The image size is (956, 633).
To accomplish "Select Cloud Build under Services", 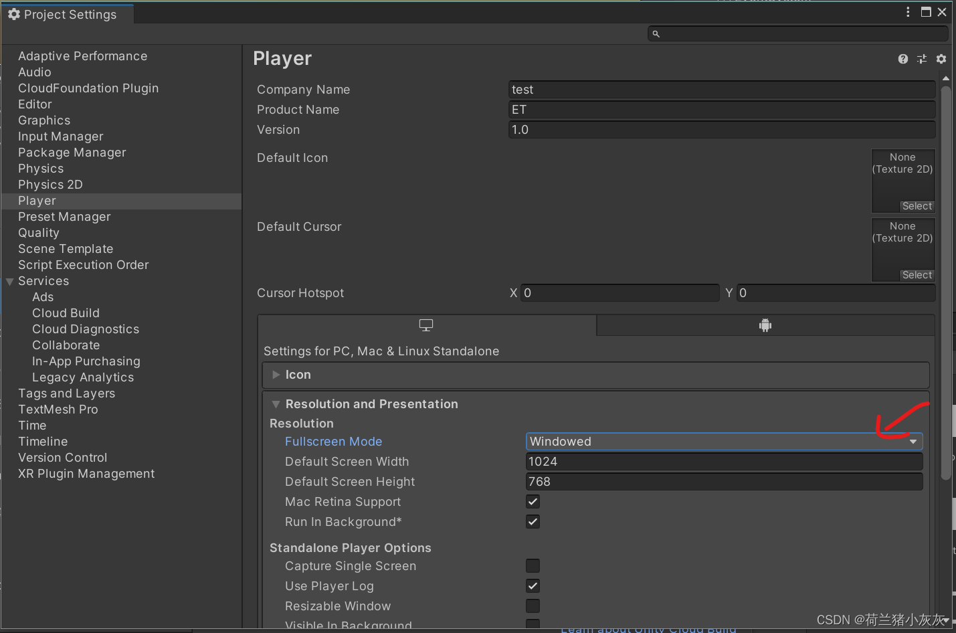I will pyautogui.click(x=66, y=313).
